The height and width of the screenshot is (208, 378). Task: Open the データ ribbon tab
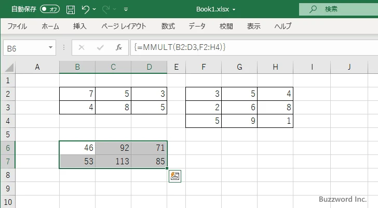coord(197,26)
